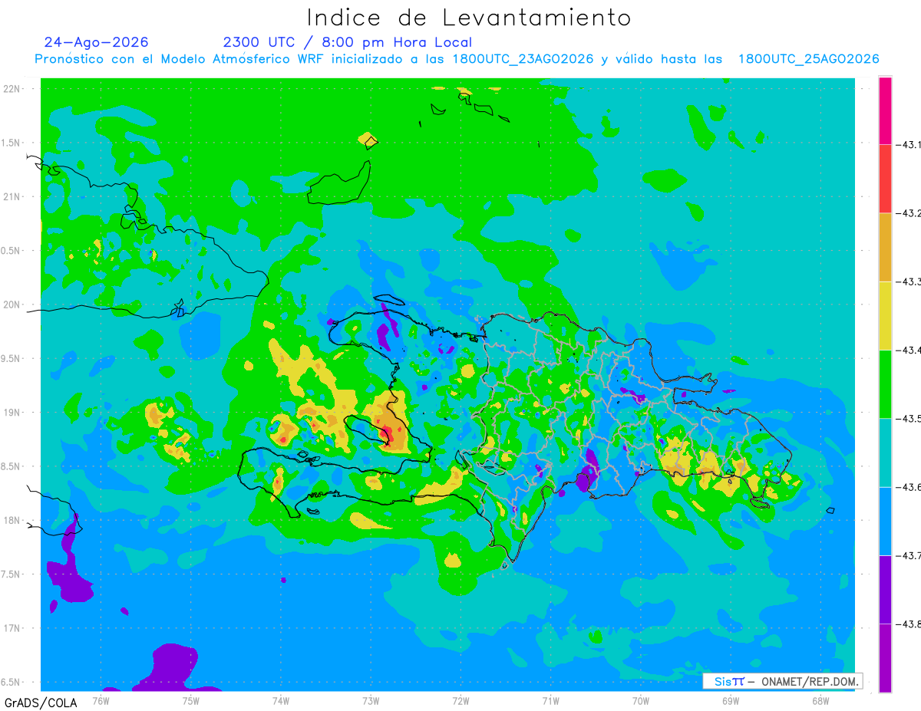Click the title 'Indice de Levantamiento'

point(469,18)
